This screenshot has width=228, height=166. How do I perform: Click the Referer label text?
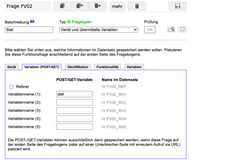(x=22, y=87)
